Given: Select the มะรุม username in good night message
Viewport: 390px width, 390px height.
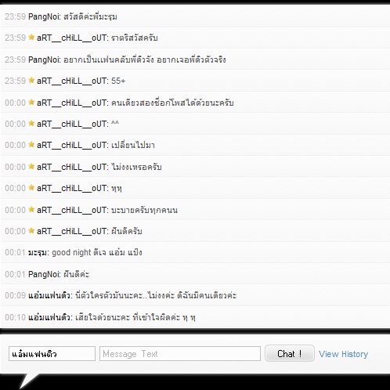Looking at the screenshot, I should tap(38, 253).
